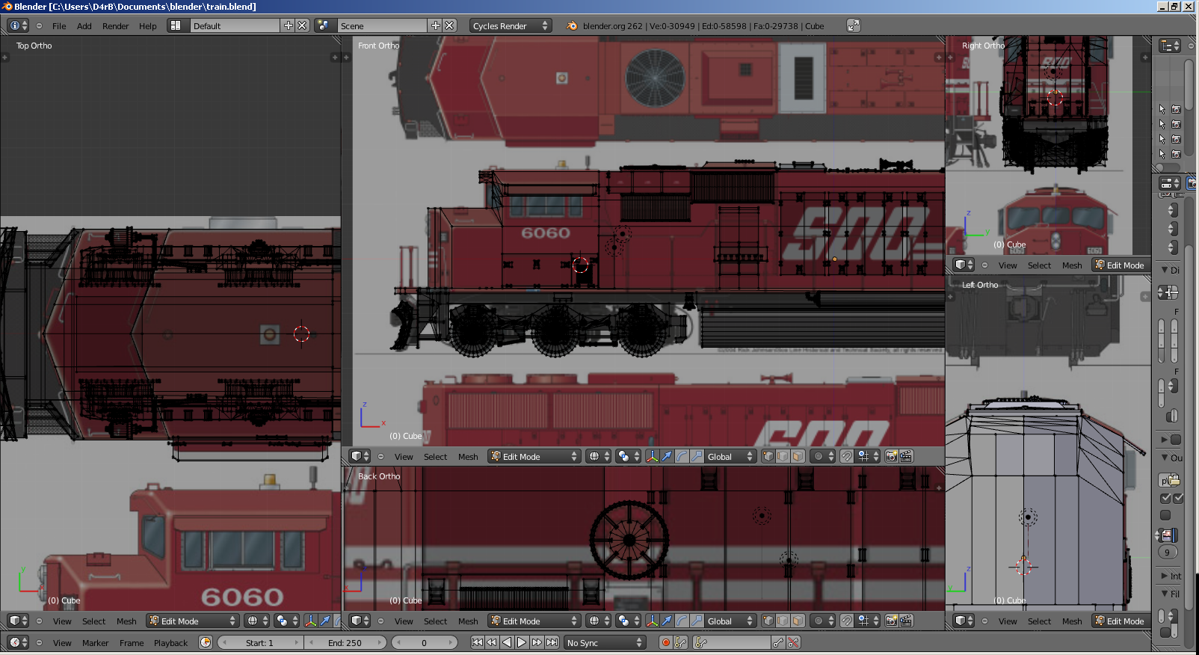This screenshot has width=1199, height=655.
Task: Open the editor type selector in the Info header
Action: tap(18, 25)
